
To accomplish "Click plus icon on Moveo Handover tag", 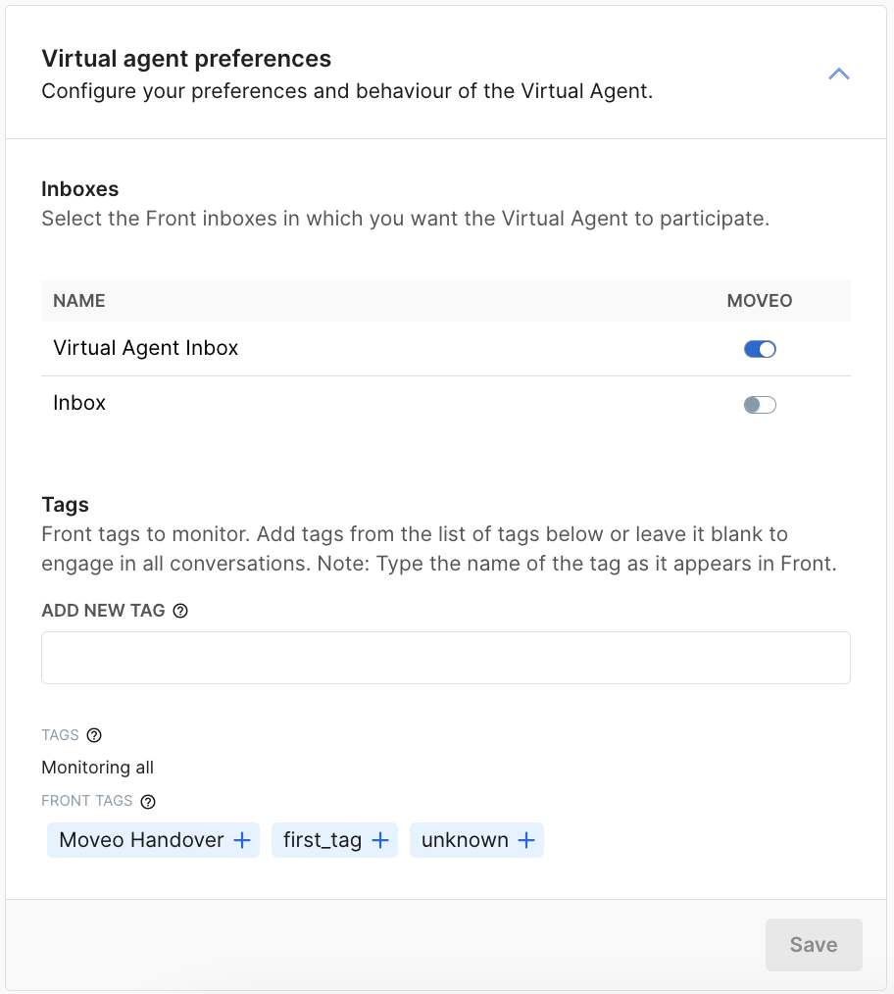I will click(242, 841).
